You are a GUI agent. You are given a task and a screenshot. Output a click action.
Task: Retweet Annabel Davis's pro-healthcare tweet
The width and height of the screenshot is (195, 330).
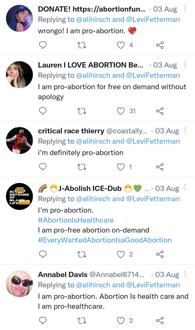click(x=82, y=320)
